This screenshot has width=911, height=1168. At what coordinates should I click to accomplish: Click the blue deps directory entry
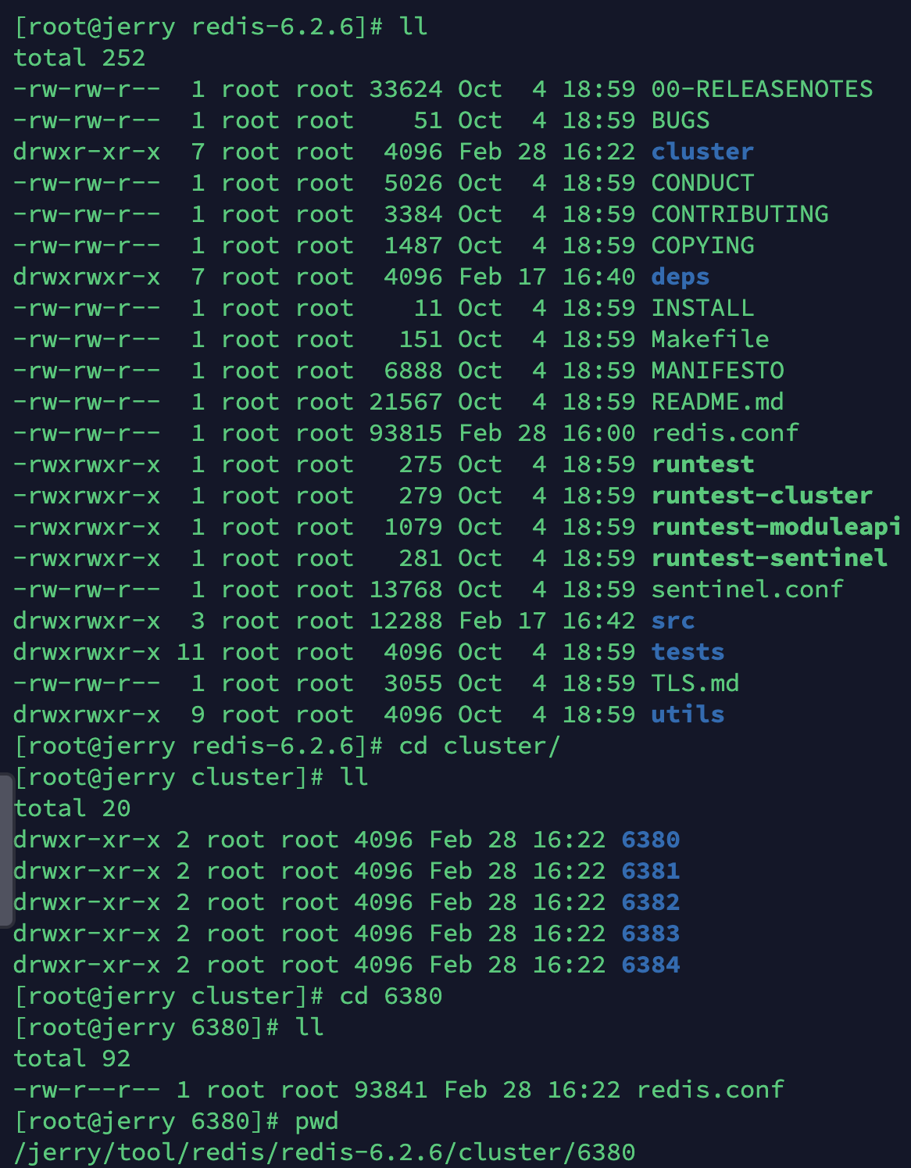(681, 277)
